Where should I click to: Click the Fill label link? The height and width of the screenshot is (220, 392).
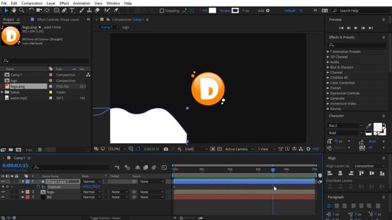[x=205, y=11]
